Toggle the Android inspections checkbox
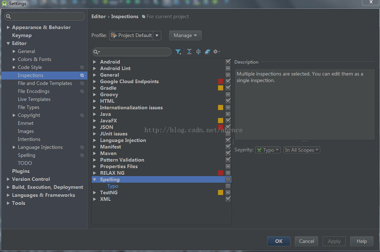Viewport: 380px width, 252px height. (228, 62)
